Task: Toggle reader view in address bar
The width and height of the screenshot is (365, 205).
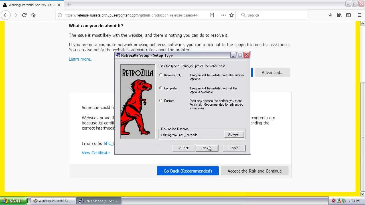Action: (x=212, y=15)
